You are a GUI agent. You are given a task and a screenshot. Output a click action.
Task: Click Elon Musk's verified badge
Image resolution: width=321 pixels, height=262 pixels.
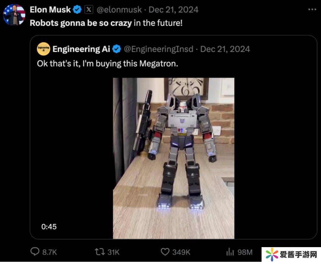pos(77,10)
